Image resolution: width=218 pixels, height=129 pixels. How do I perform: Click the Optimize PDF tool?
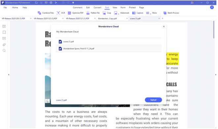(x=76, y=13)
